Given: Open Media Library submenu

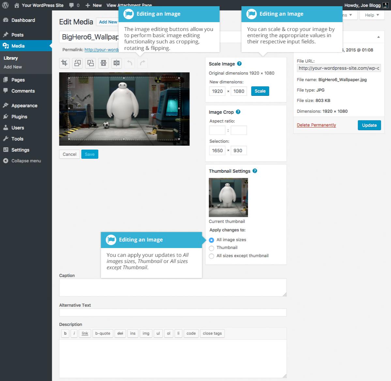Looking at the screenshot, I should (11, 58).
